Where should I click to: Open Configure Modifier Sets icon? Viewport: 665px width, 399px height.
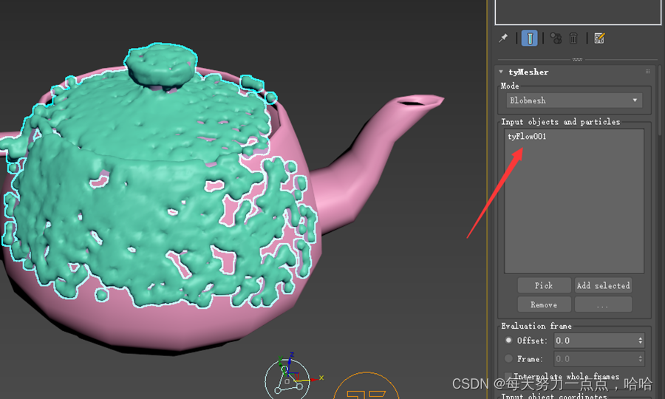click(x=599, y=38)
